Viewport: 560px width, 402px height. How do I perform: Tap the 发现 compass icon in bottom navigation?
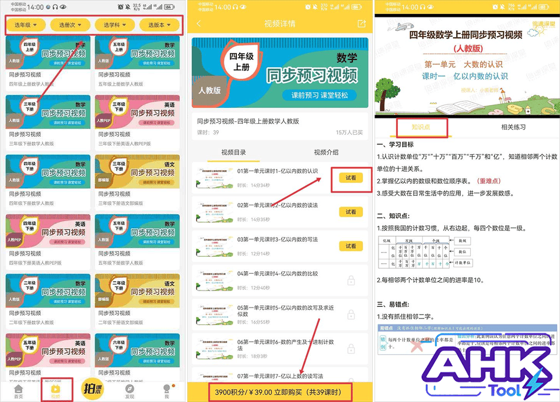click(129, 391)
